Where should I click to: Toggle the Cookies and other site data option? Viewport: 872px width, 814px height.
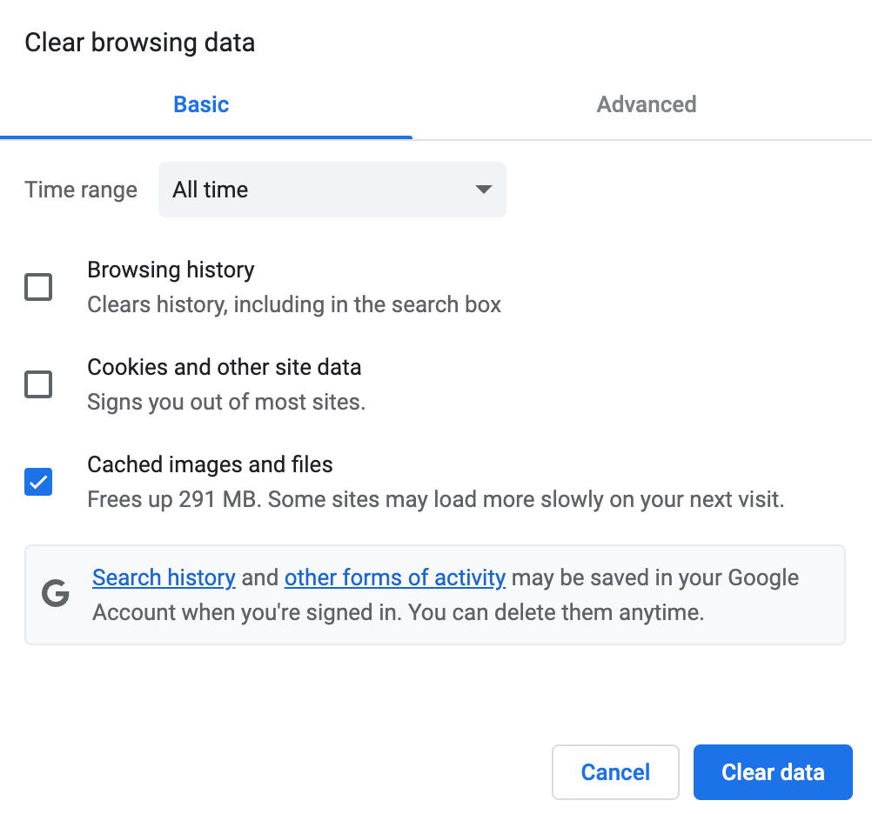click(37, 384)
